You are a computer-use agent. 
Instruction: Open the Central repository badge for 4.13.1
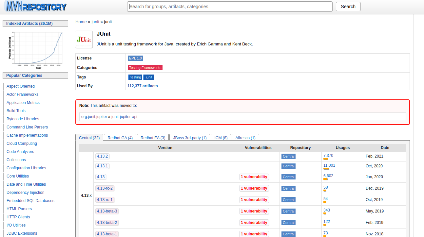(x=288, y=166)
